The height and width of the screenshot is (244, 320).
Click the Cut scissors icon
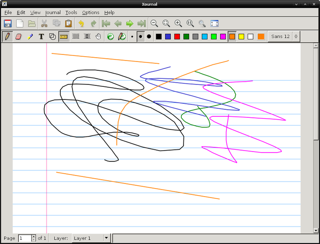[x=44, y=23]
